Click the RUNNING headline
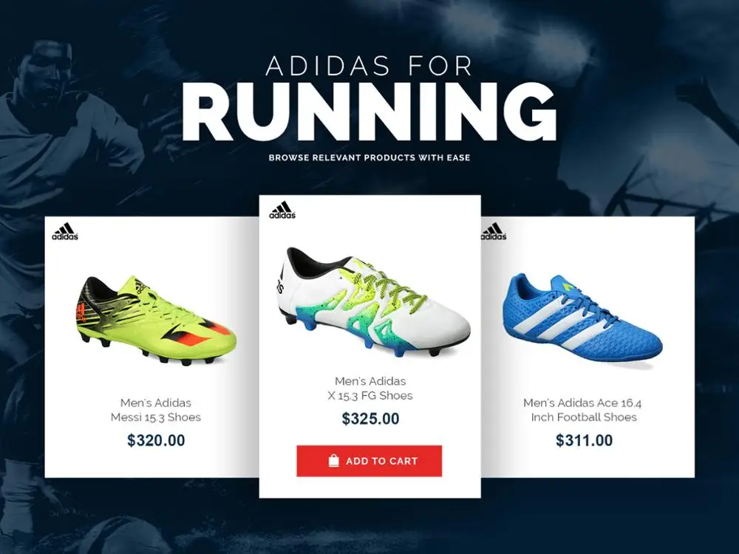 pyautogui.click(x=369, y=112)
